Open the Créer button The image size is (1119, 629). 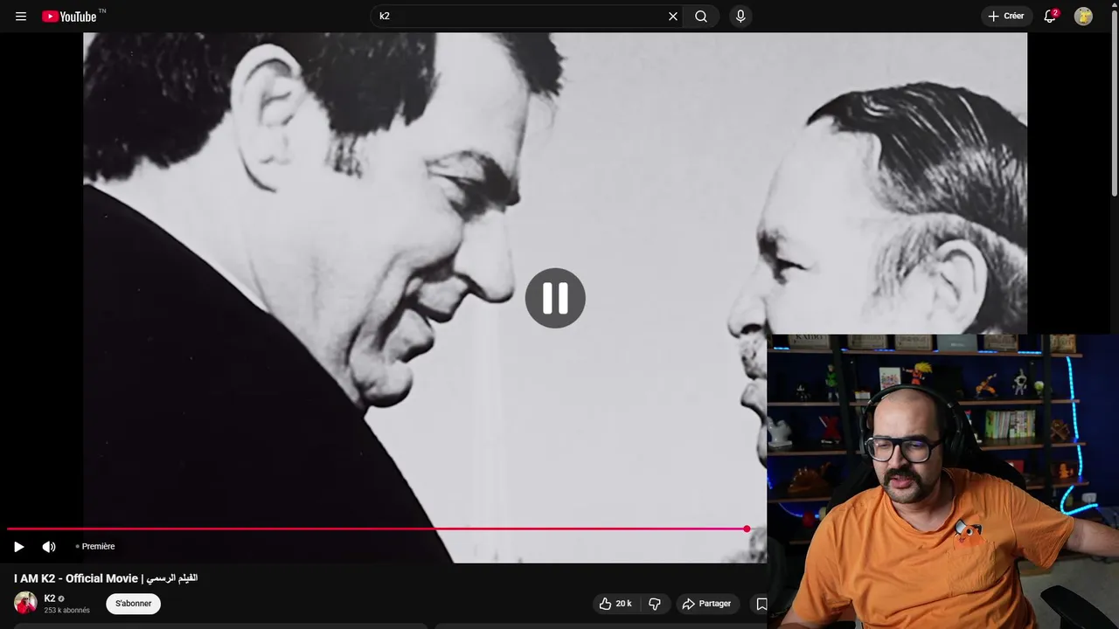(x=1006, y=17)
